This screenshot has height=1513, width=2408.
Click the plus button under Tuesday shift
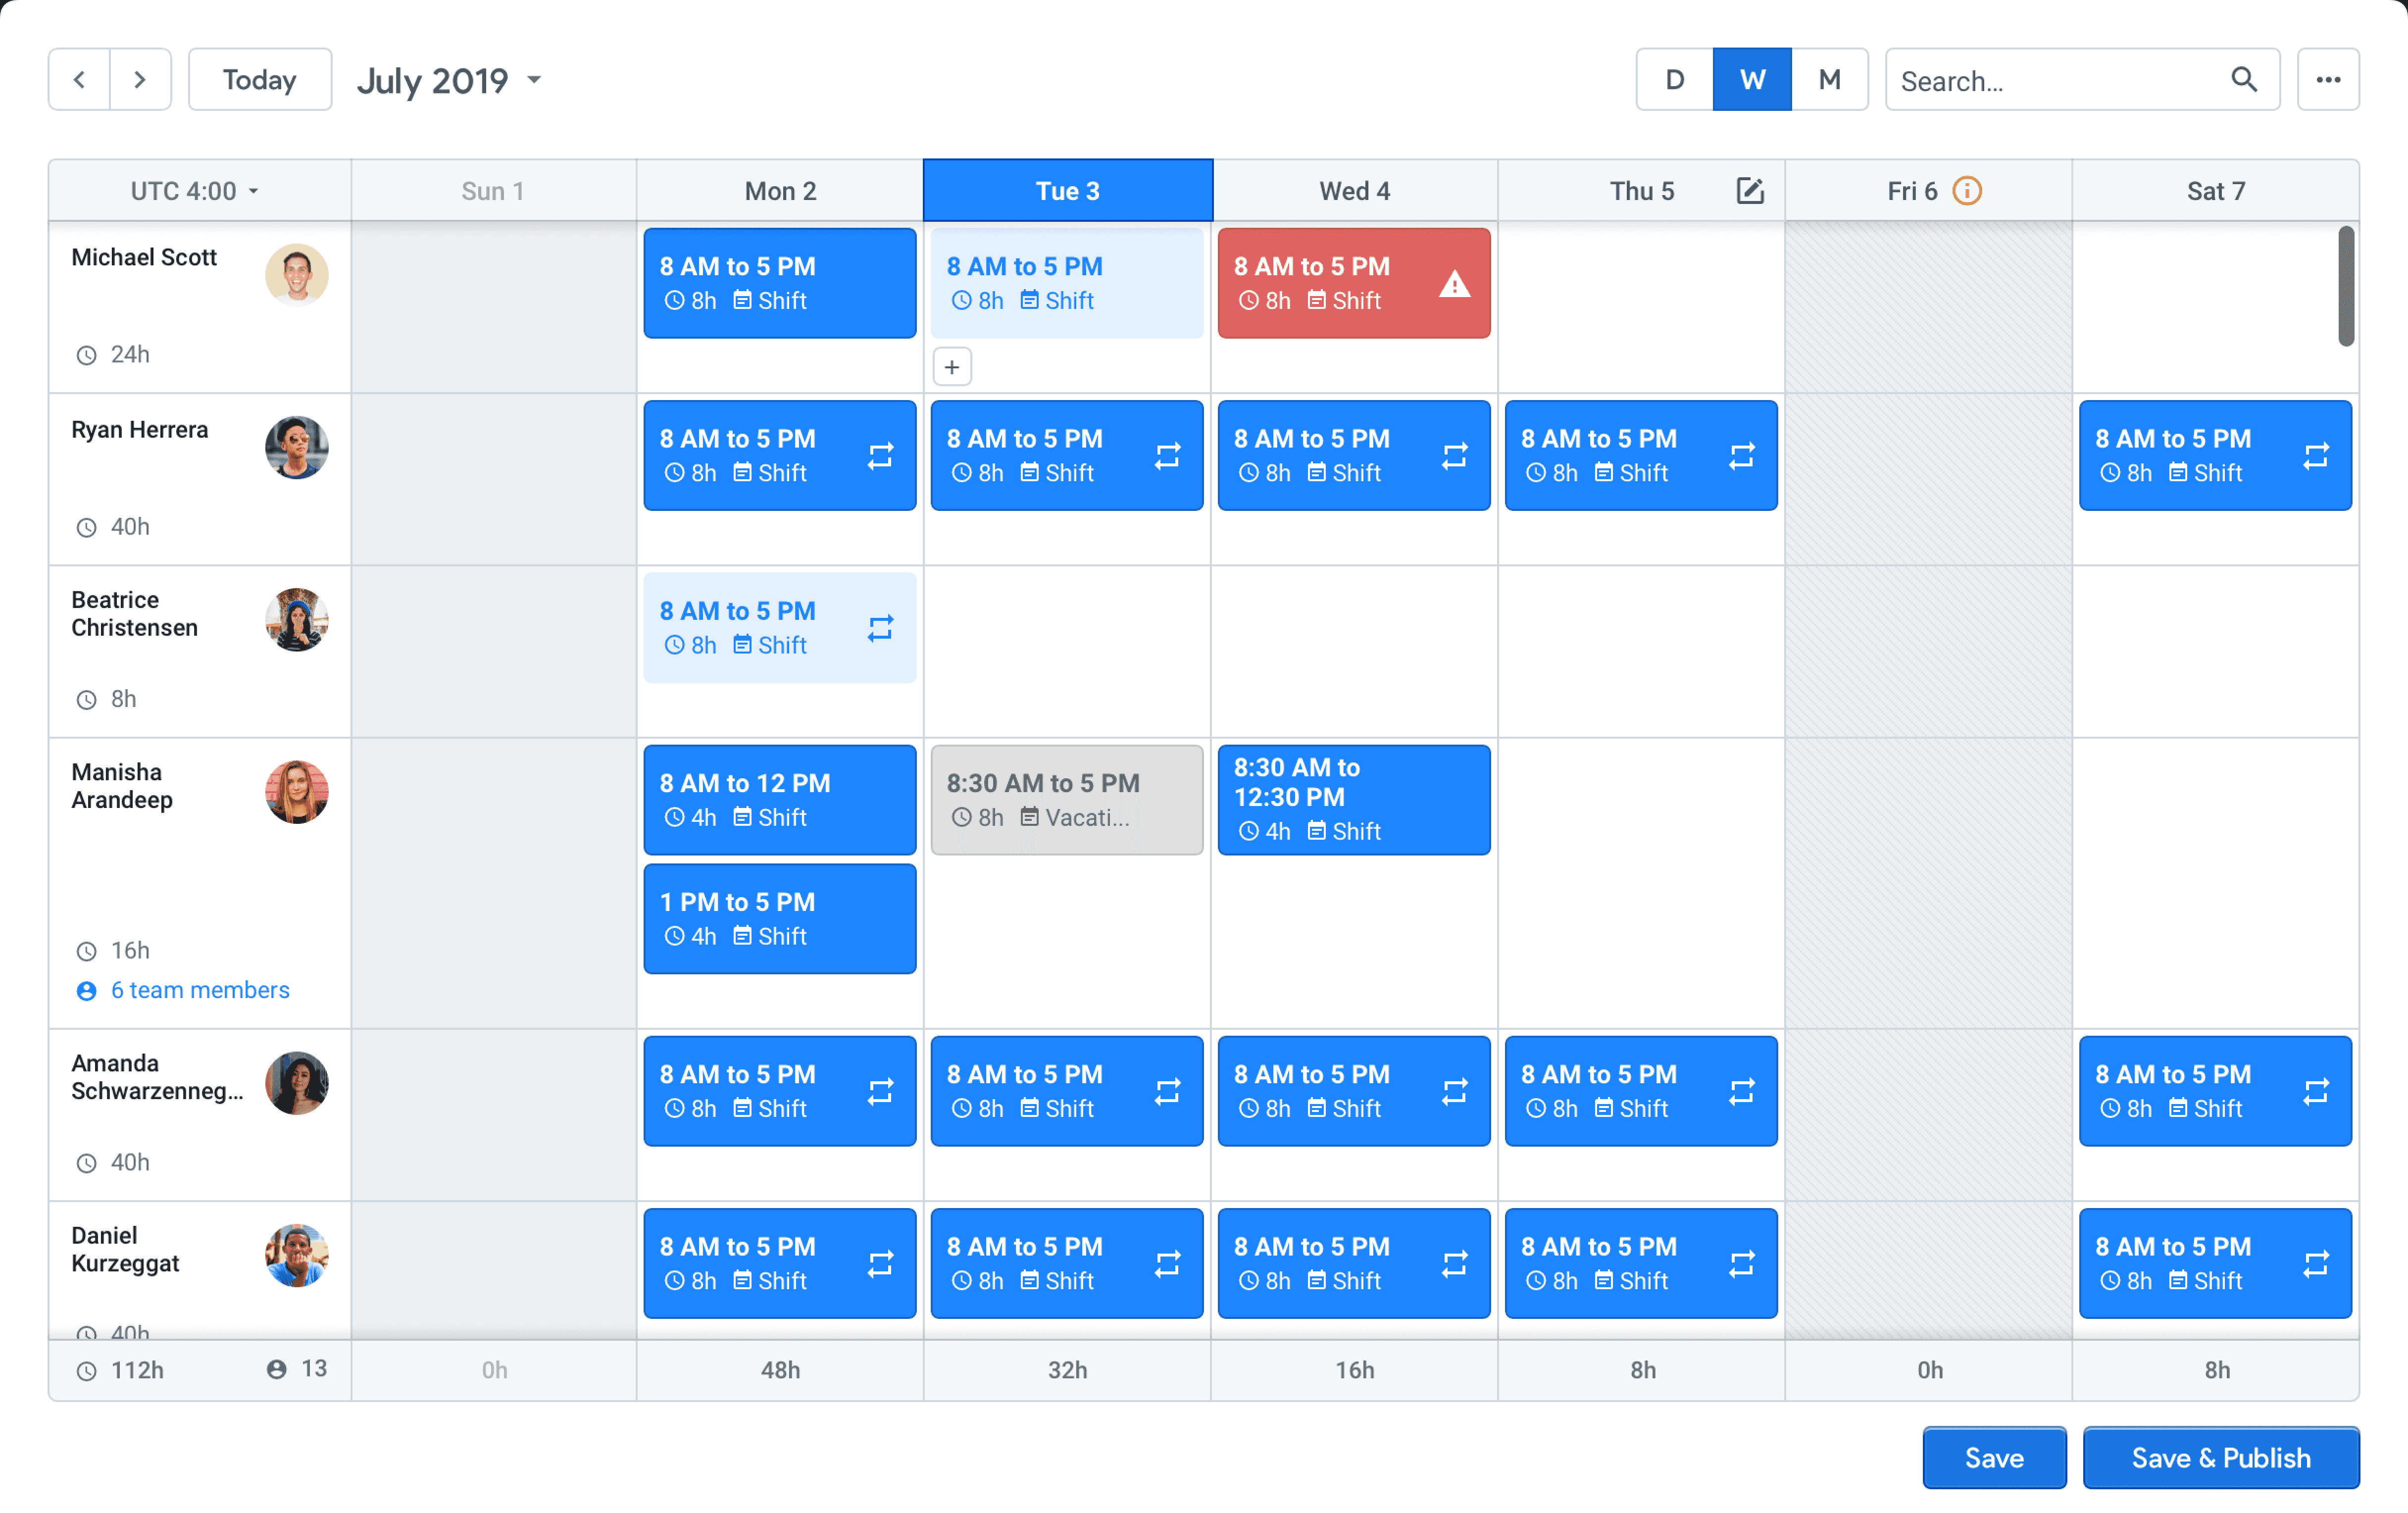pyautogui.click(x=951, y=367)
